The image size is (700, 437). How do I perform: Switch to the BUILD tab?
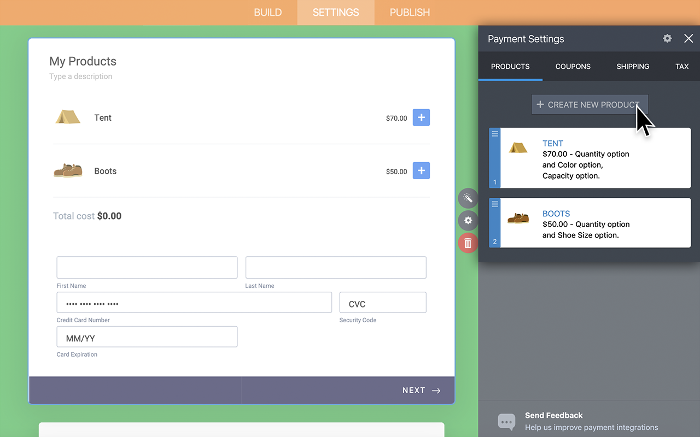click(x=268, y=12)
